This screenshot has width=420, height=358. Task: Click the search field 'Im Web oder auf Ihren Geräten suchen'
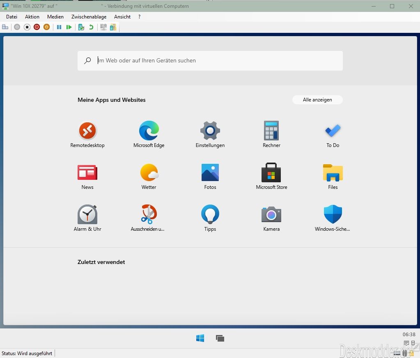pyautogui.click(x=210, y=60)
